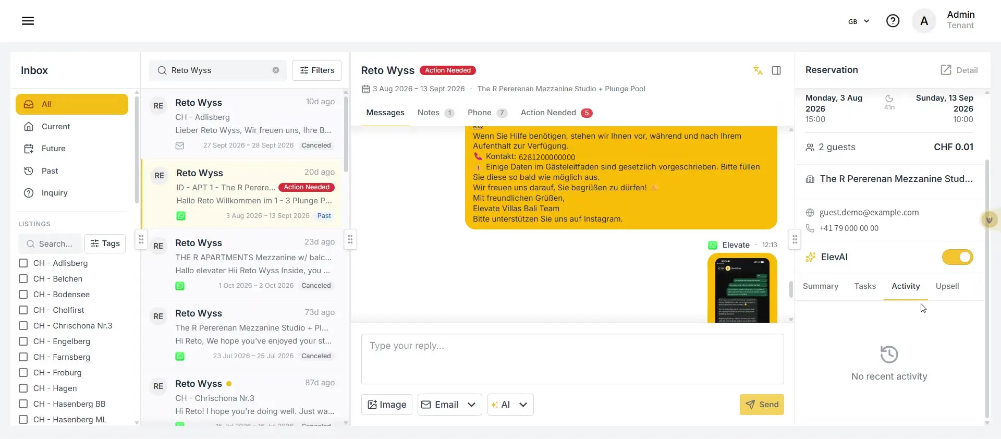Click the left panel resize handle
This screenshot has height=439, width=1001.
pos(141,239)
